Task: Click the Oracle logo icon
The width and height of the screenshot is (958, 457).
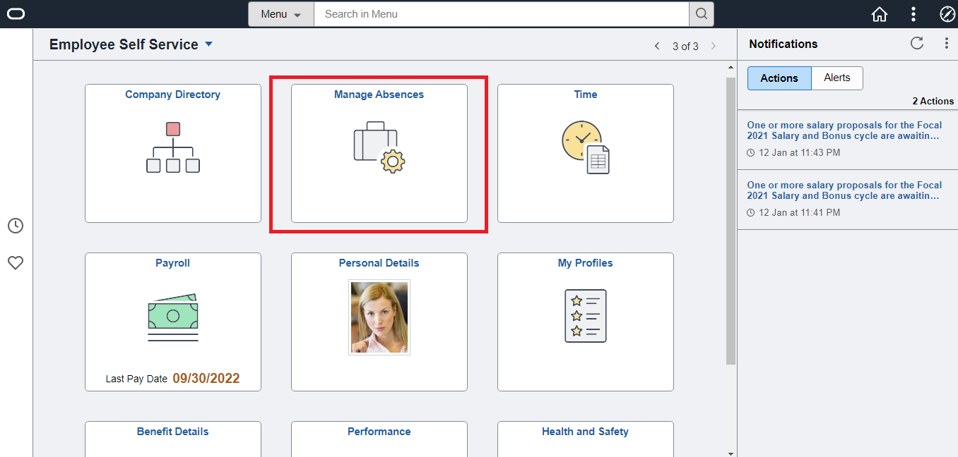Action: [x=16, y=14]
